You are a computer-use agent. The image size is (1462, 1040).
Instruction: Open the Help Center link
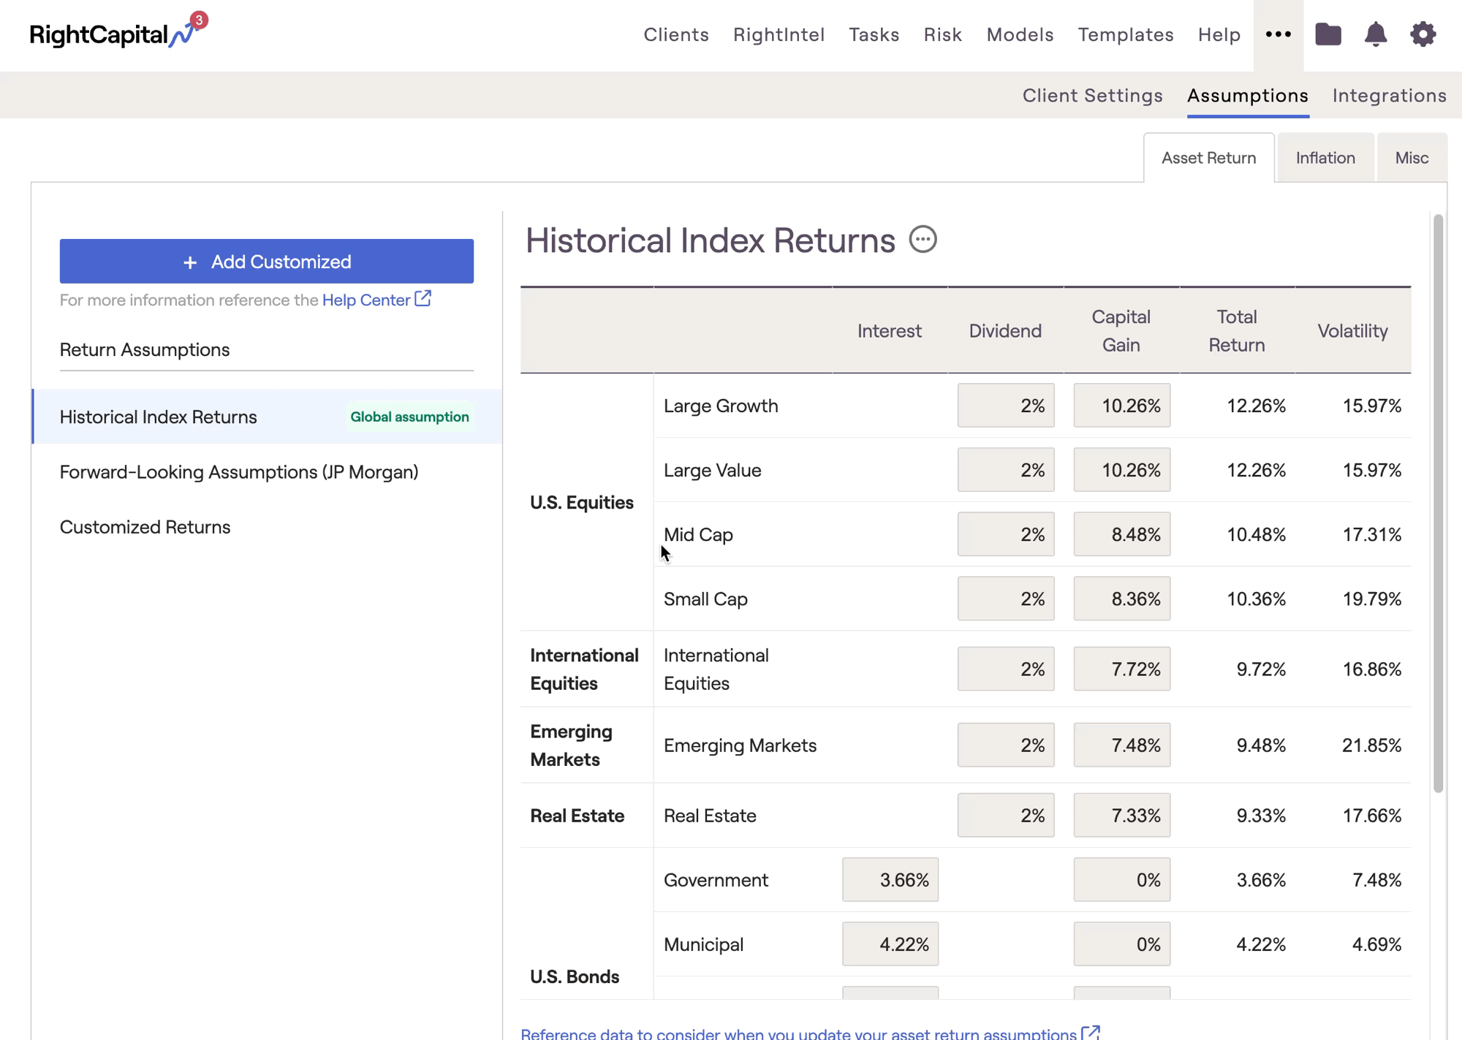point(365,300)
